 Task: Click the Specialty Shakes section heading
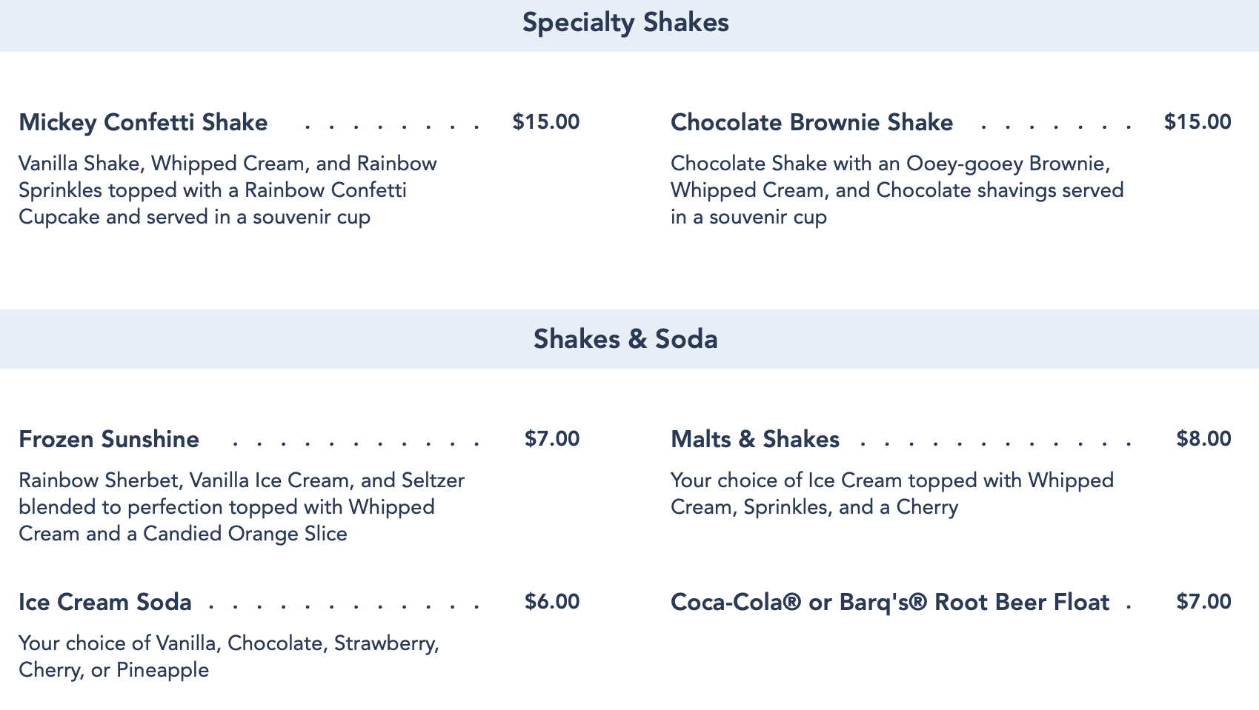pos(625,23)
